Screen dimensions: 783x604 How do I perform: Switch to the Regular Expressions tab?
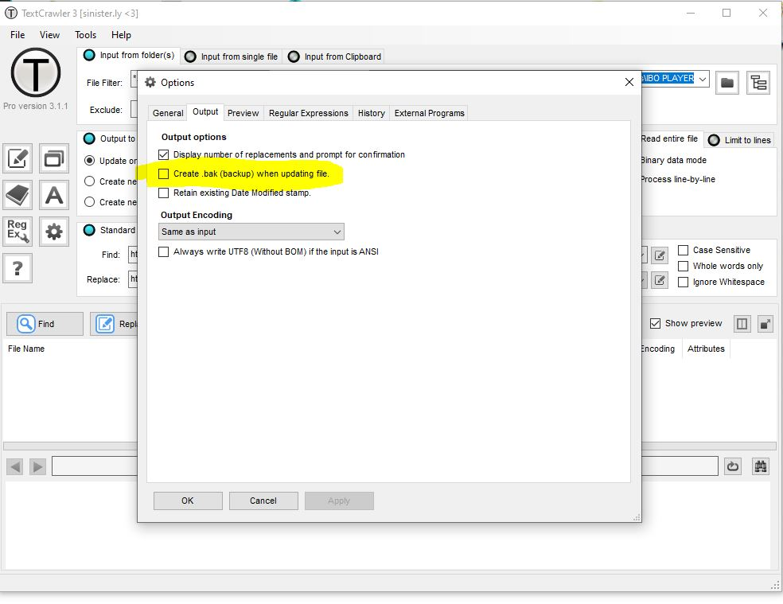(308, 113)
